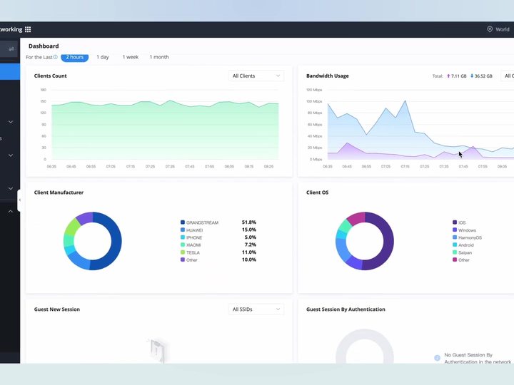This screenshot has width=514, height=385.
Task: Open the Bandwidth Usage filter dropdown
Action: (x=508, y=76)
